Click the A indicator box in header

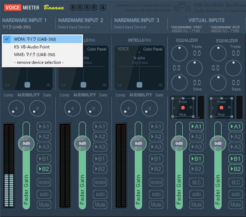103,7
